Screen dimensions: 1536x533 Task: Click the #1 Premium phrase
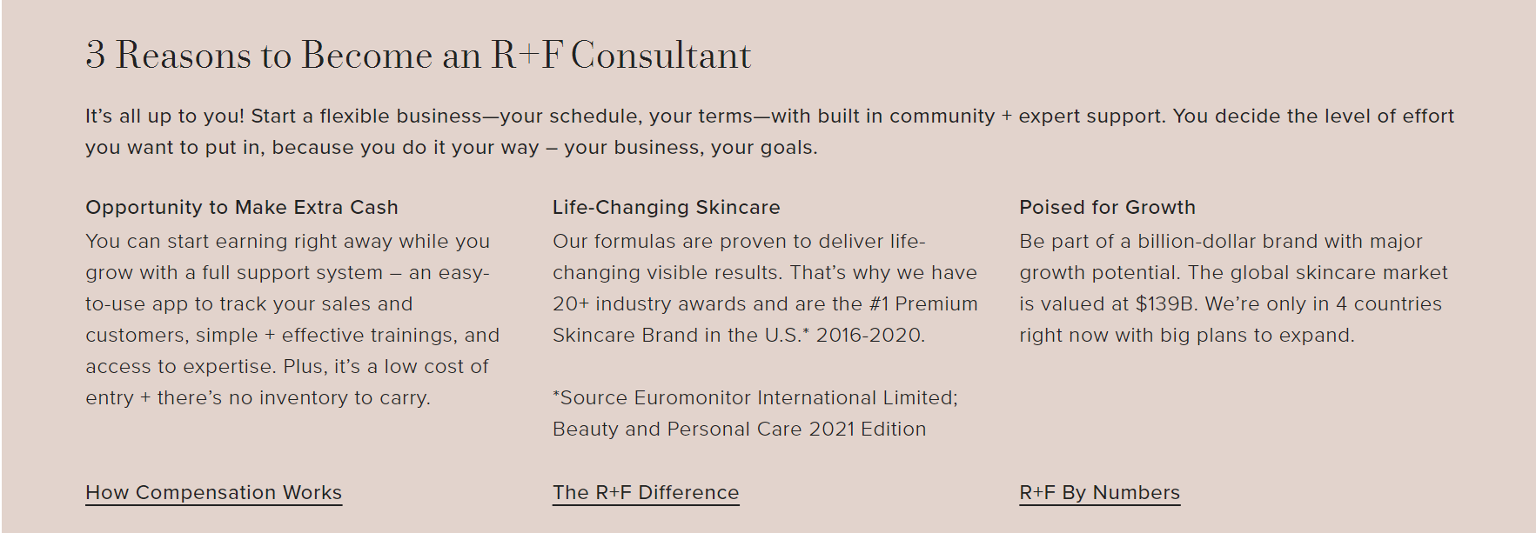pos(923,303)
